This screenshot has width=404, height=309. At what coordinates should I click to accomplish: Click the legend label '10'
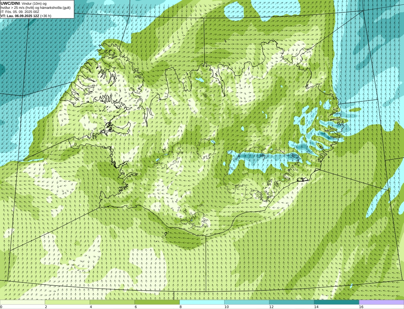227,307
